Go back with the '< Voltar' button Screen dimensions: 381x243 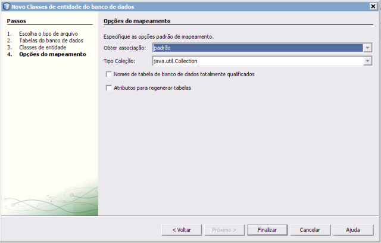pyautogui.click(x=181, y=229)
